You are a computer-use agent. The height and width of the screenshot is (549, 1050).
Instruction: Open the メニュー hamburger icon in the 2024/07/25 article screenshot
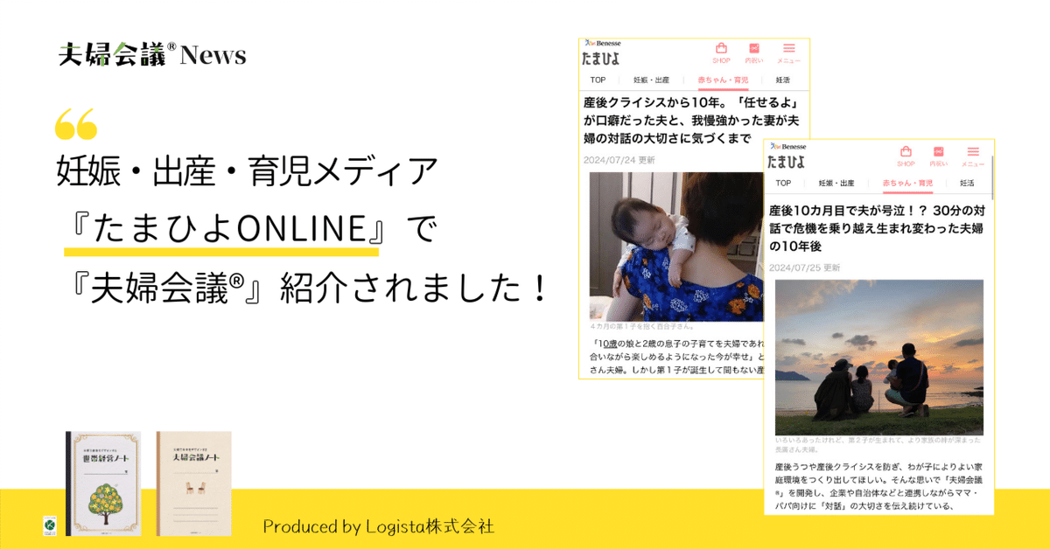973,151
